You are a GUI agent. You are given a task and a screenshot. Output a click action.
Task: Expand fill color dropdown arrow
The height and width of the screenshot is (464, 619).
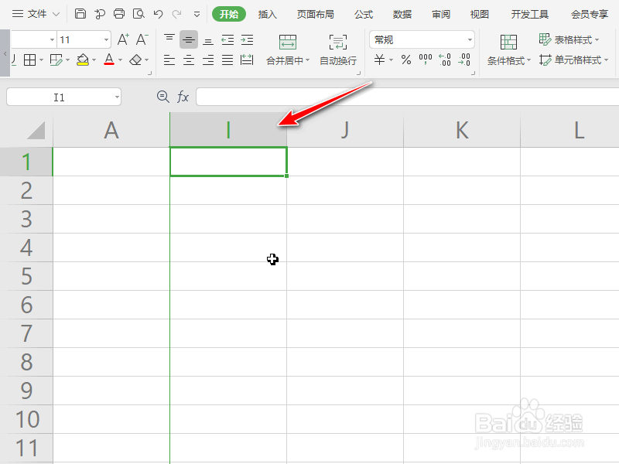point(94,60)
